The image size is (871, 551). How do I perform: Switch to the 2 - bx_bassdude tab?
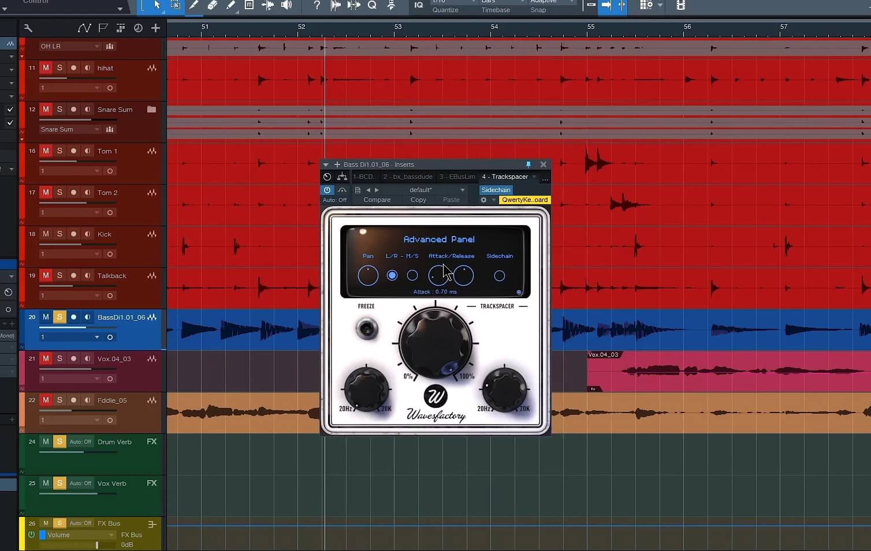(408, 177)
